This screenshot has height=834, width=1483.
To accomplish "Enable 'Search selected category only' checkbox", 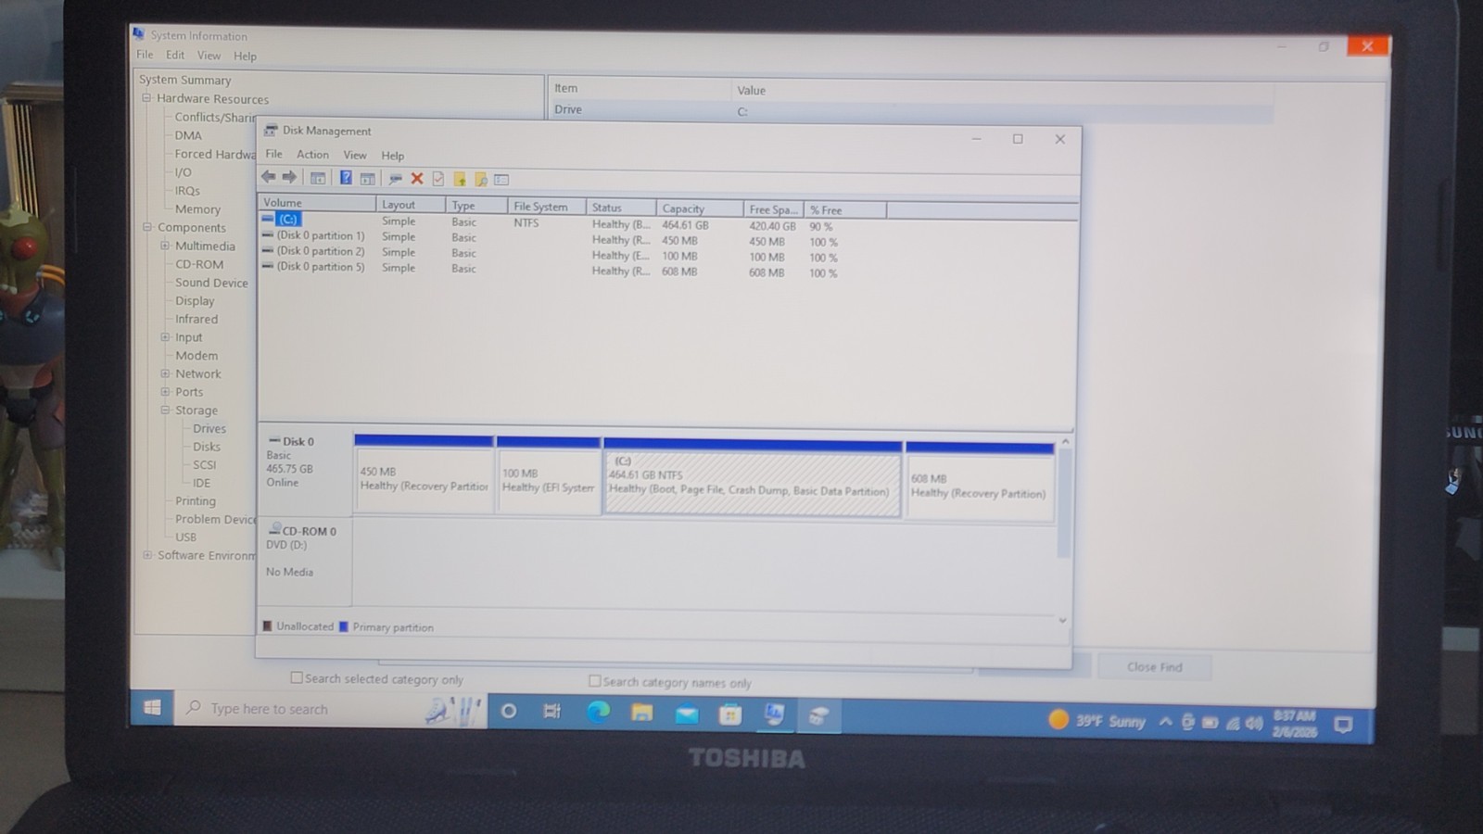I will coord(297,677).
